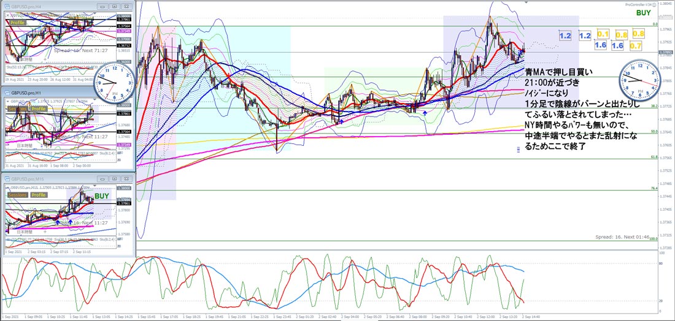Image resolution: width=675 pixels, height=321 pixels.
Task: Click the BUY label in M15 window
Action: pyautogui.click(x=102, y=196)
